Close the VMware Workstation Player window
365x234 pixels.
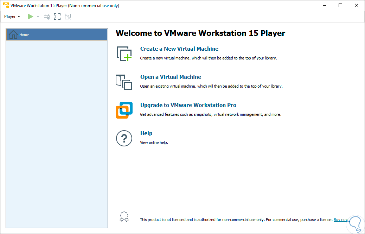[357, 5]
